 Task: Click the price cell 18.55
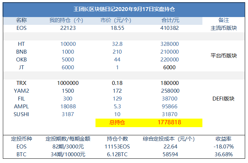point(117,28)
